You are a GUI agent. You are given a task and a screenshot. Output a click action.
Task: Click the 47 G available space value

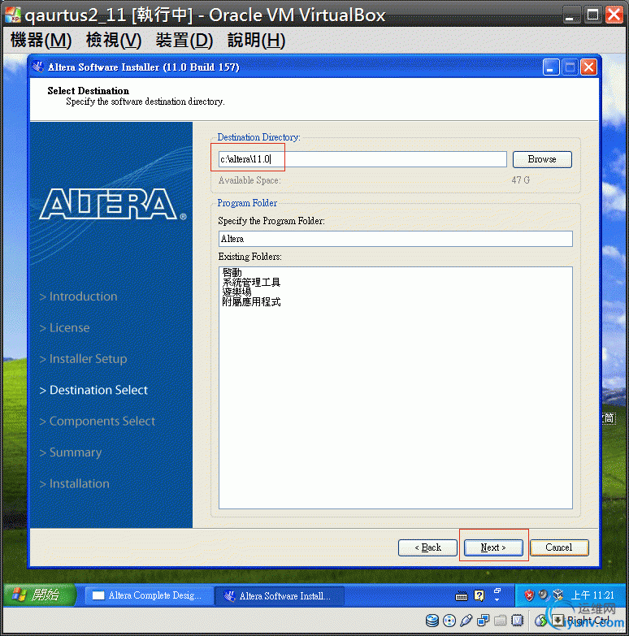(x=521, y=180)
